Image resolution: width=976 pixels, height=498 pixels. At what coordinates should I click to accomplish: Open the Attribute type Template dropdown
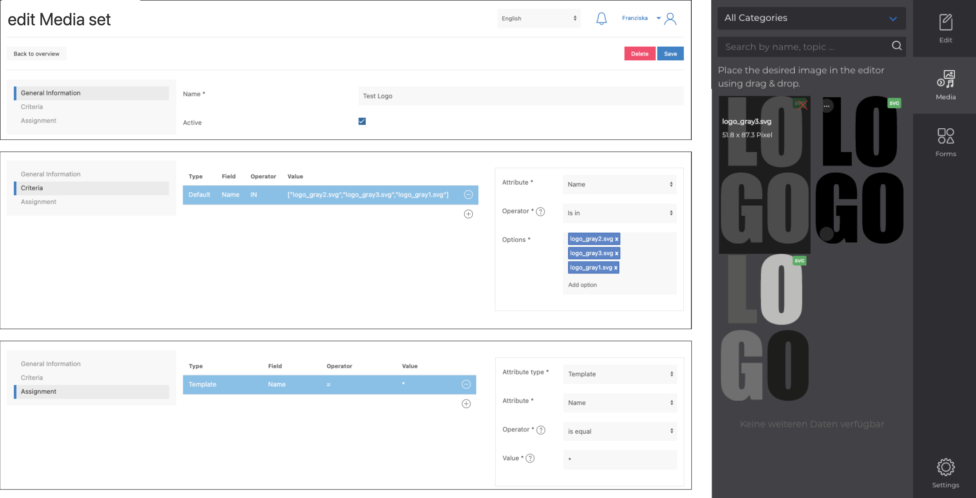[x=620, y=374]
